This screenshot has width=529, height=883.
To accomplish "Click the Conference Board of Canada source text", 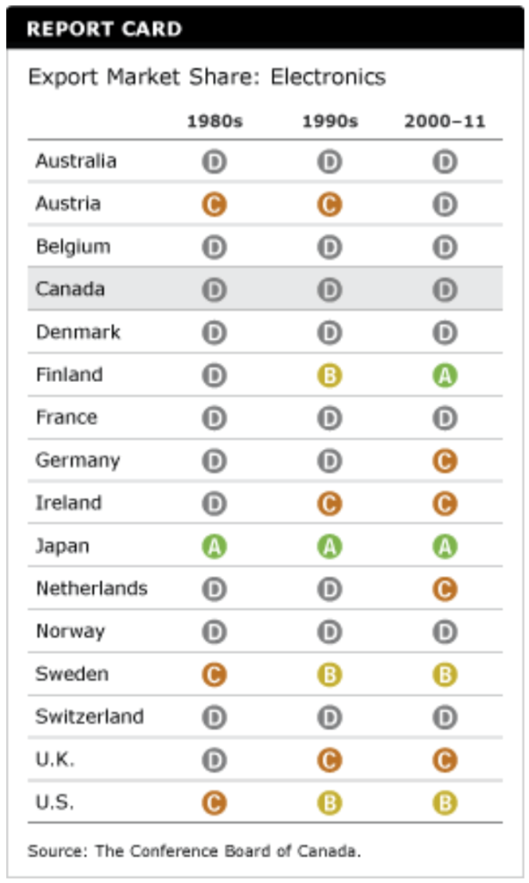I will tap(194, 851).
